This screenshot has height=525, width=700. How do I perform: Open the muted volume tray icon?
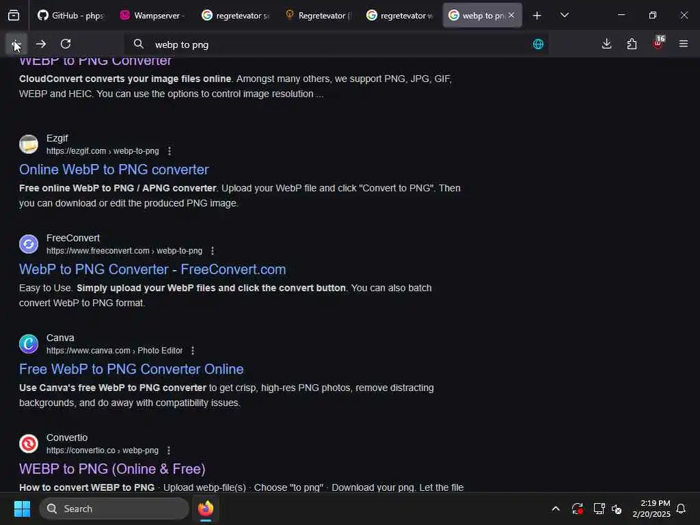pos(617,509)
